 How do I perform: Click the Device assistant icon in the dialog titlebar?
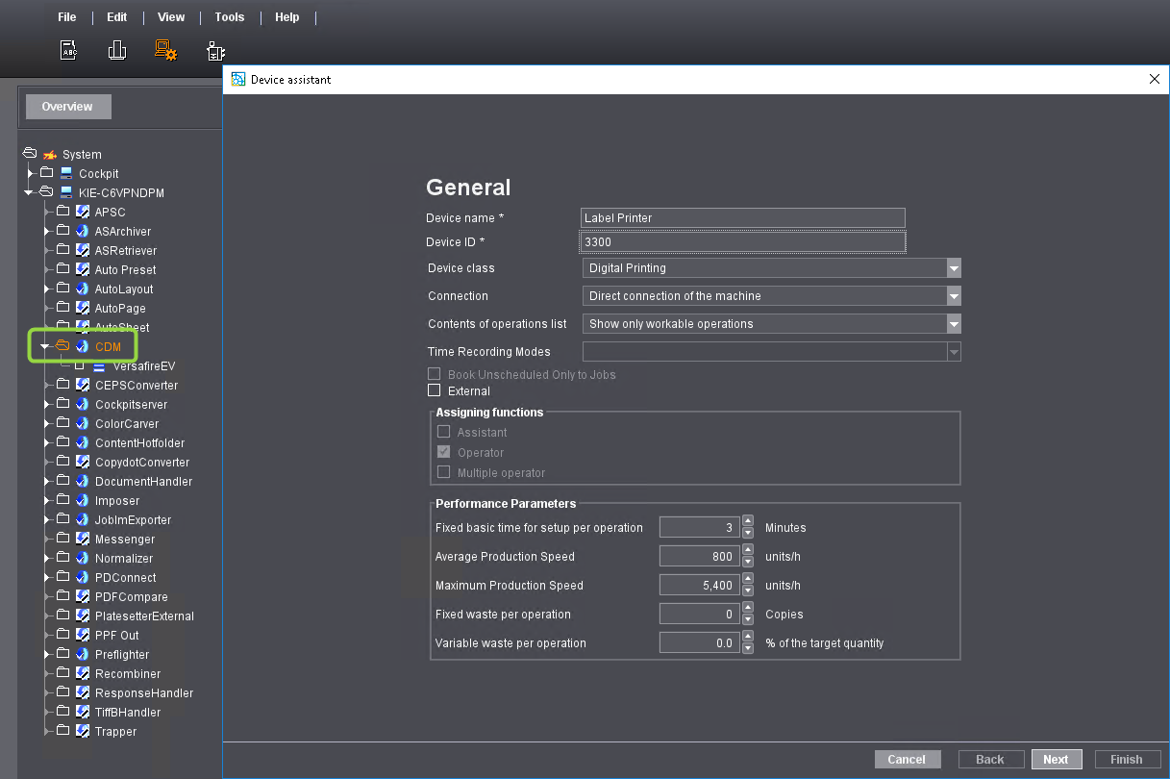pyautogui.click(x=236, y=80)
